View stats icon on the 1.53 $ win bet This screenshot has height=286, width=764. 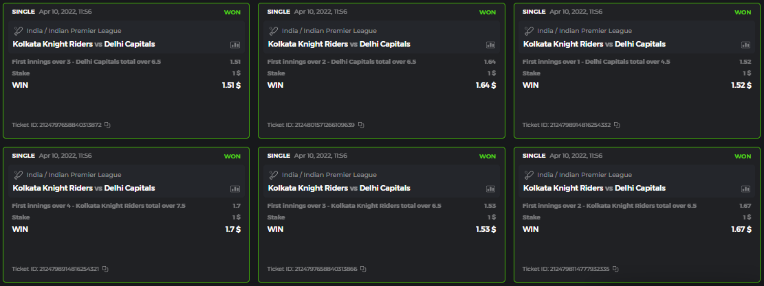[x=490, y=189]
